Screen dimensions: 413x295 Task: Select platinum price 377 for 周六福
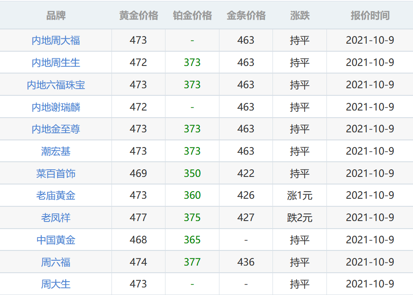click(x=192, y=262)
